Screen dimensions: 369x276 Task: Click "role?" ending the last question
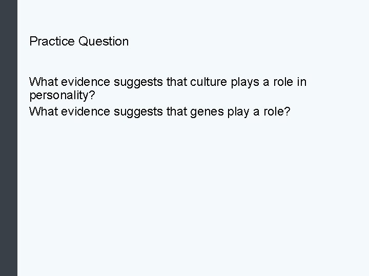pyautogui.click(x=276, y=111)
